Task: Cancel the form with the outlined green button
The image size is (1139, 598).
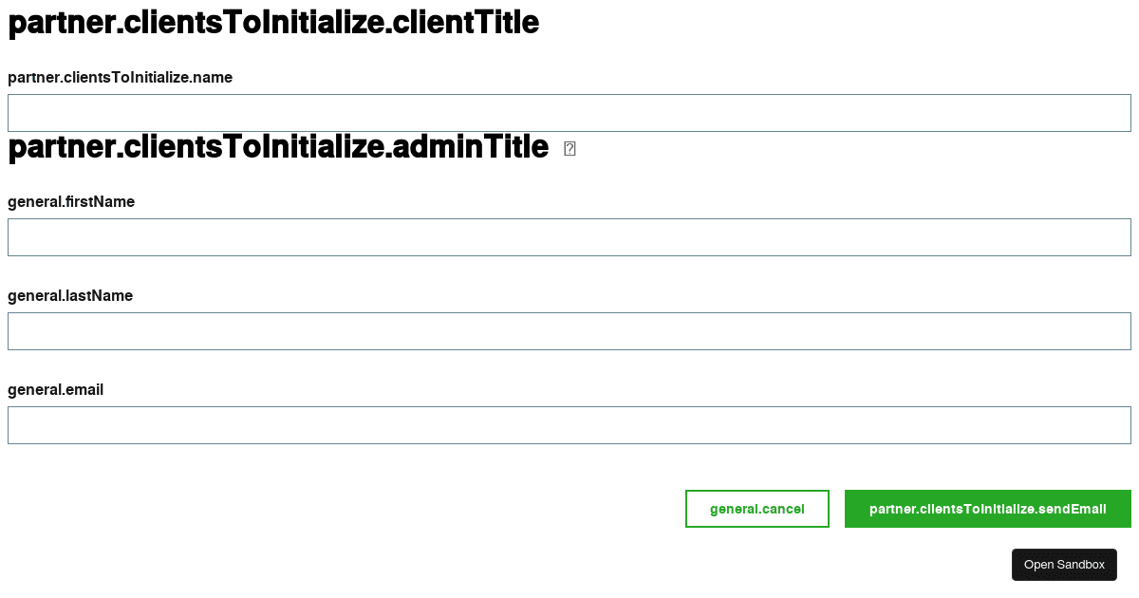Action: (757, 509)
